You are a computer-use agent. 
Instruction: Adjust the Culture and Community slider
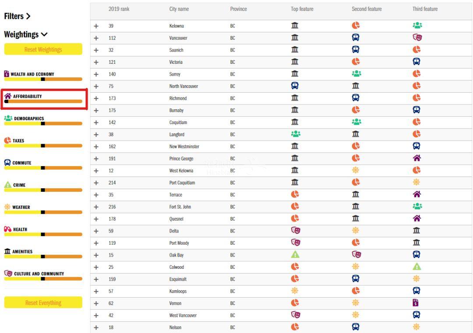tap(43, 279)
